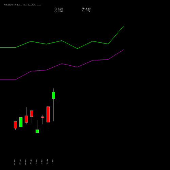Click the tall red candlestick above 16 Apr

click(x=48, y=114)
